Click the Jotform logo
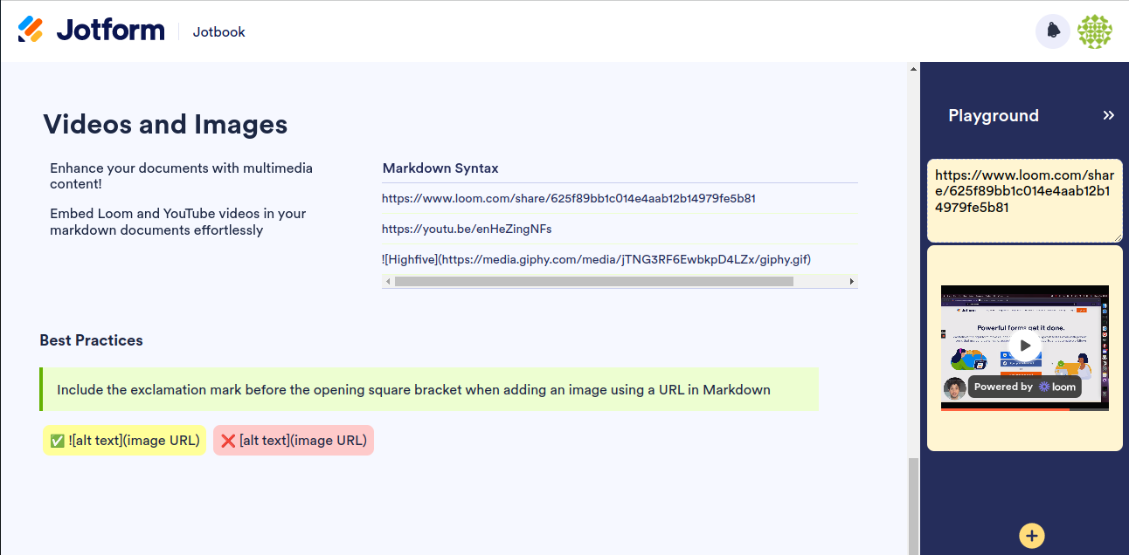Image resolution: width=1129 pixels, height=555 pixels. pos(91,31)
